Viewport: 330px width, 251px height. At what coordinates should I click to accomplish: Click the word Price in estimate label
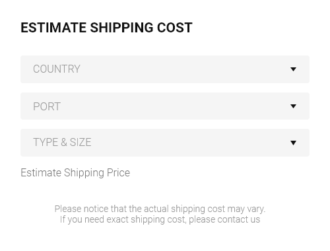[x=118, y=172]
